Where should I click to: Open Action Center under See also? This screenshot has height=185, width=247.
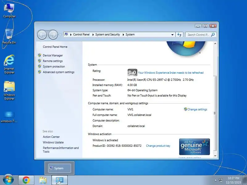(x=51, y=137)
